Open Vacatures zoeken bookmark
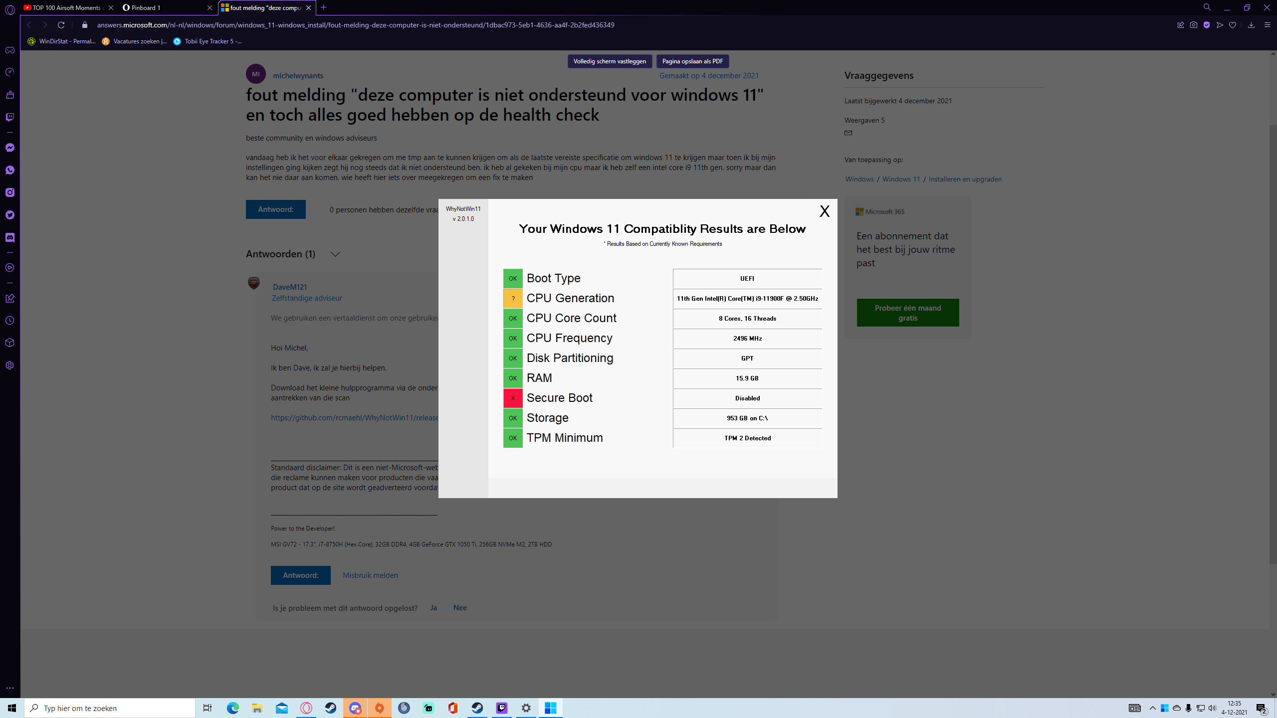 [135, 41]
